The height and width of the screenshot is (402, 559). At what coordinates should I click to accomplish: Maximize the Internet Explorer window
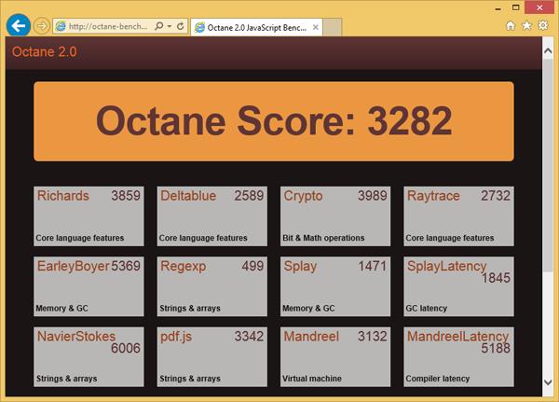[x=515, y=7]
